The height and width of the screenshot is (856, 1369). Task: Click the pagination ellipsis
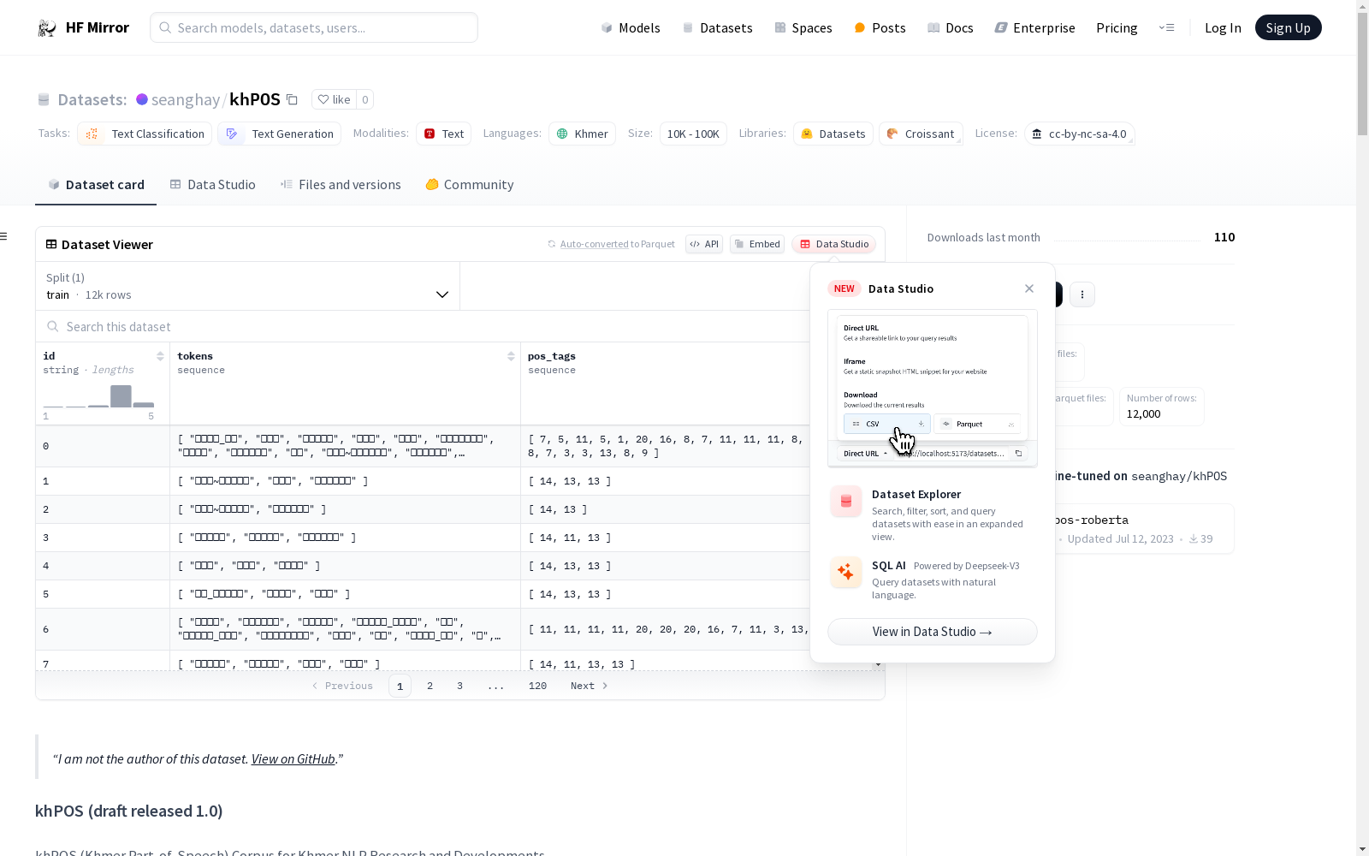(495, 686)
